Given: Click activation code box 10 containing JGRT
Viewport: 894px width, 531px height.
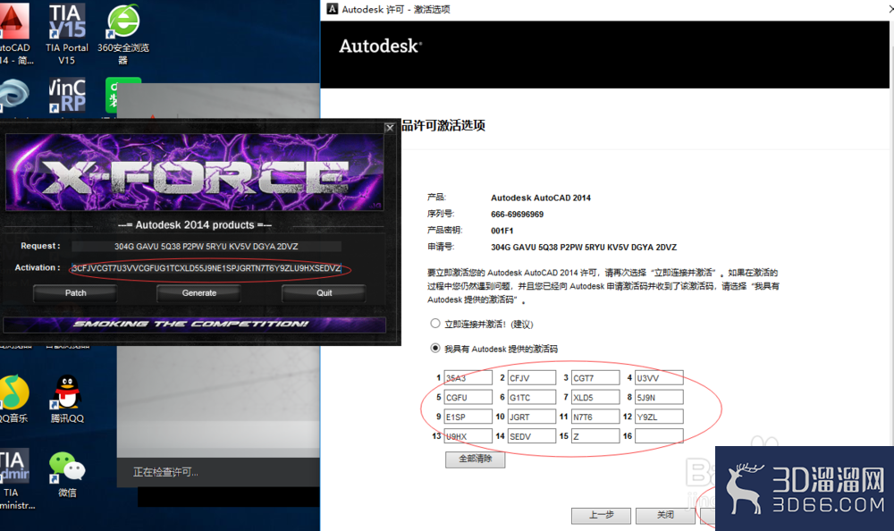Looking at the screenshot, I should 532,417.
